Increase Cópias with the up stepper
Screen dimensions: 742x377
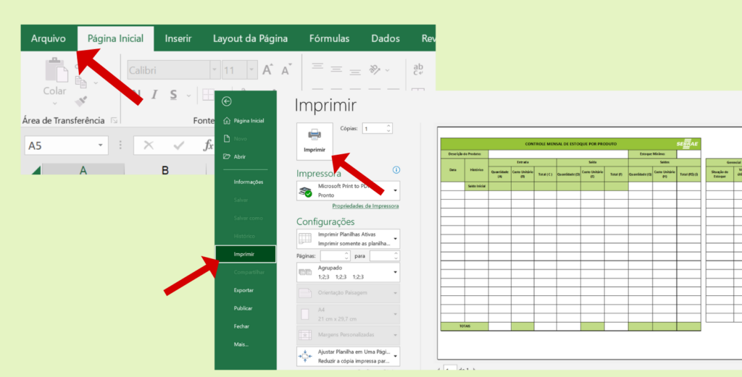pos(388,126)
